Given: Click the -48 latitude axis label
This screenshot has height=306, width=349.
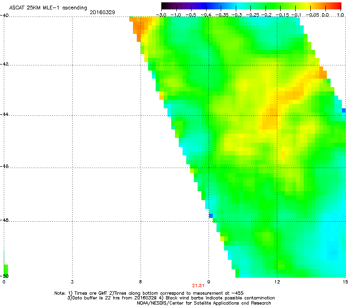Looking at the screenshot, I should pyautogui.click(x=4, y=220).
